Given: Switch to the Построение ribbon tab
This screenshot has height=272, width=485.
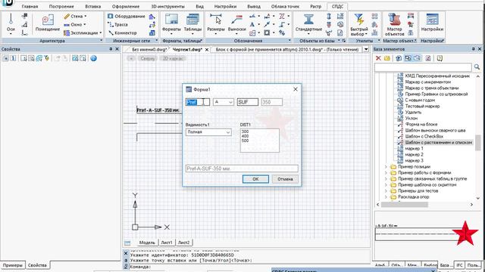Looking at the screenshot, I should (x=61, y=6).
